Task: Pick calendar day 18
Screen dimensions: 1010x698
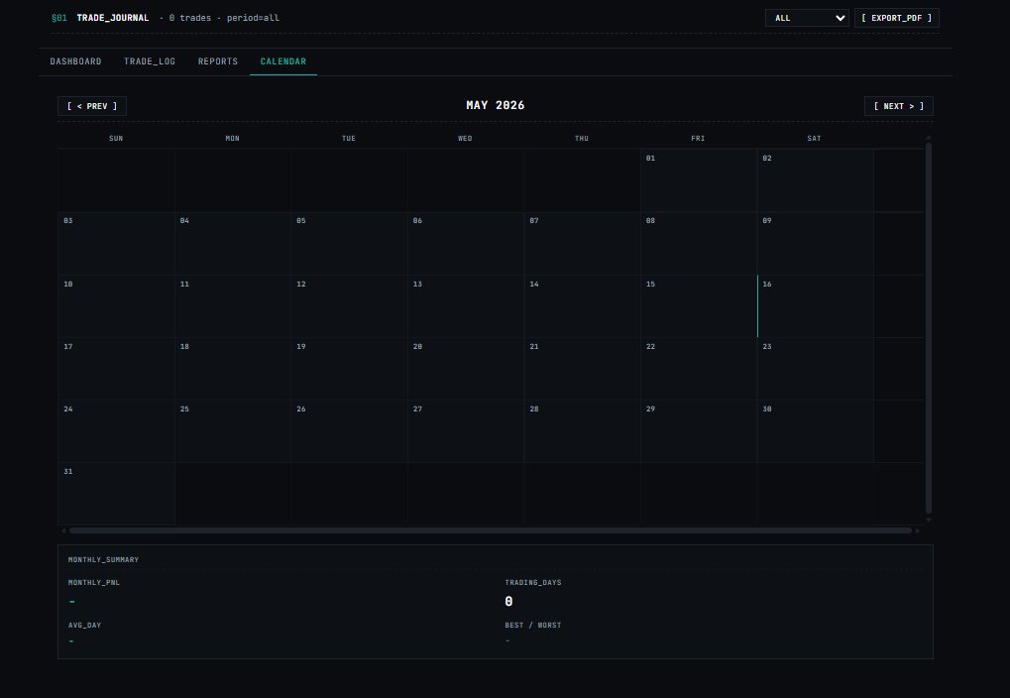Action: [x=233, y=369]
